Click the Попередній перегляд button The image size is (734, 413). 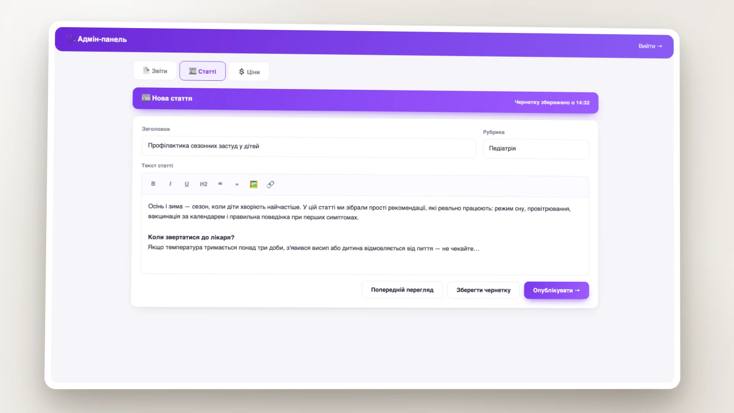pos(402,290)
